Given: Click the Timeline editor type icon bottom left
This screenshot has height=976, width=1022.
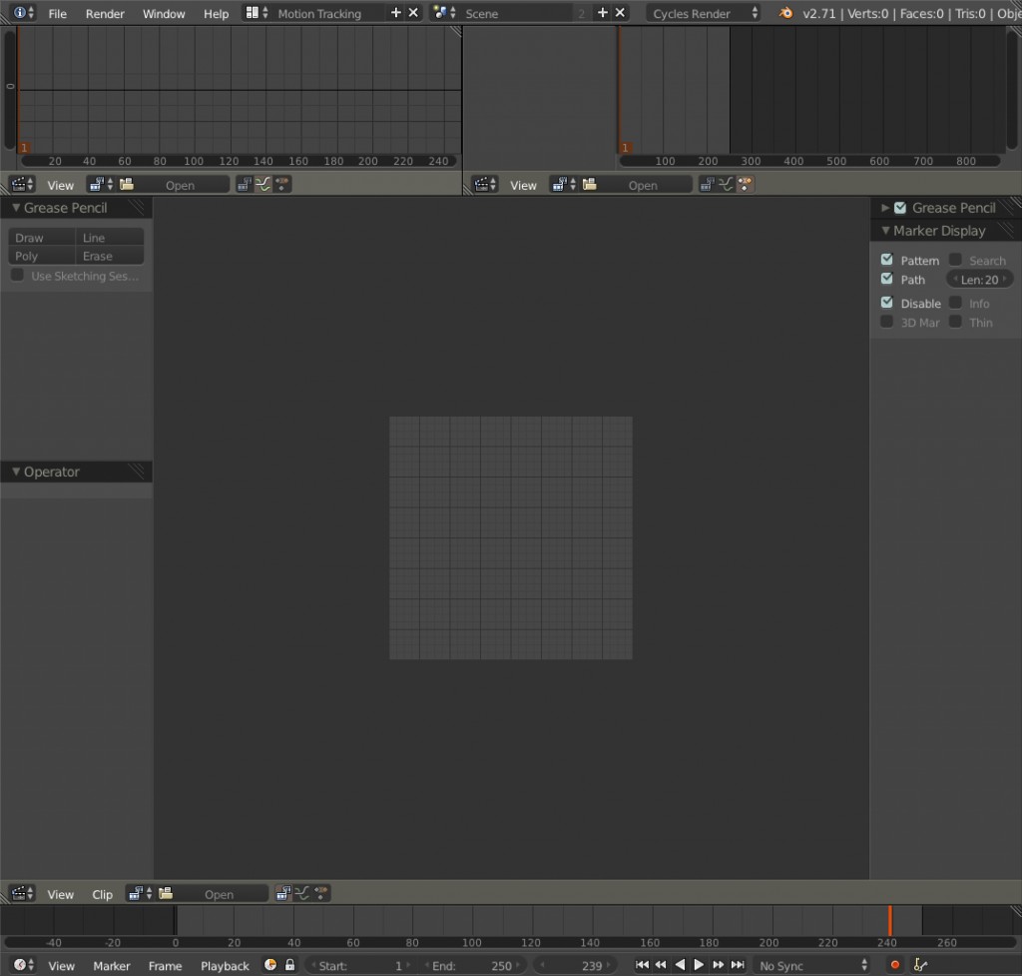Looking at the screenshot, I should click(x=18, y=965).
